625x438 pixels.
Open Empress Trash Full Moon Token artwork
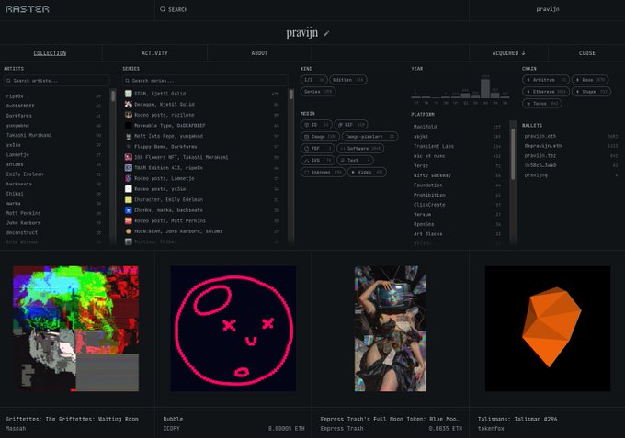391,329
